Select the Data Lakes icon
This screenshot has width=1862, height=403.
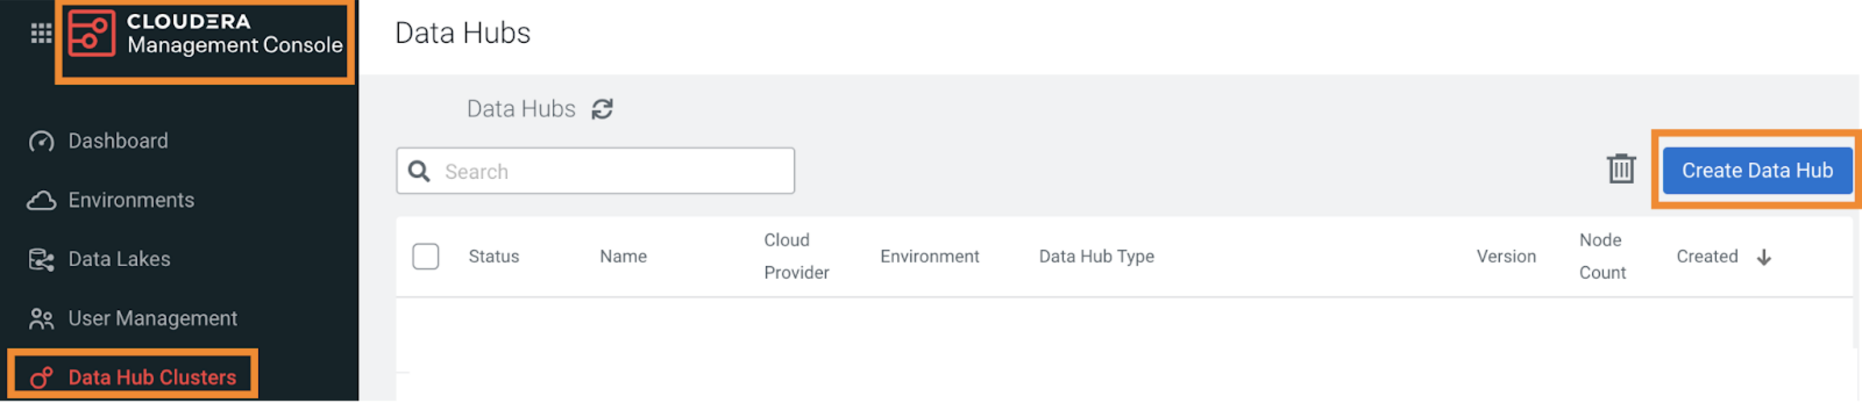tap(42, 259)
